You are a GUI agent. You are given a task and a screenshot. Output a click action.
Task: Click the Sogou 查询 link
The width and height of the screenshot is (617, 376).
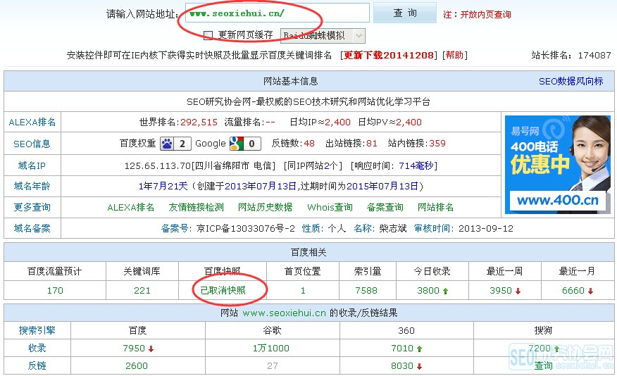tap(544, 365)
